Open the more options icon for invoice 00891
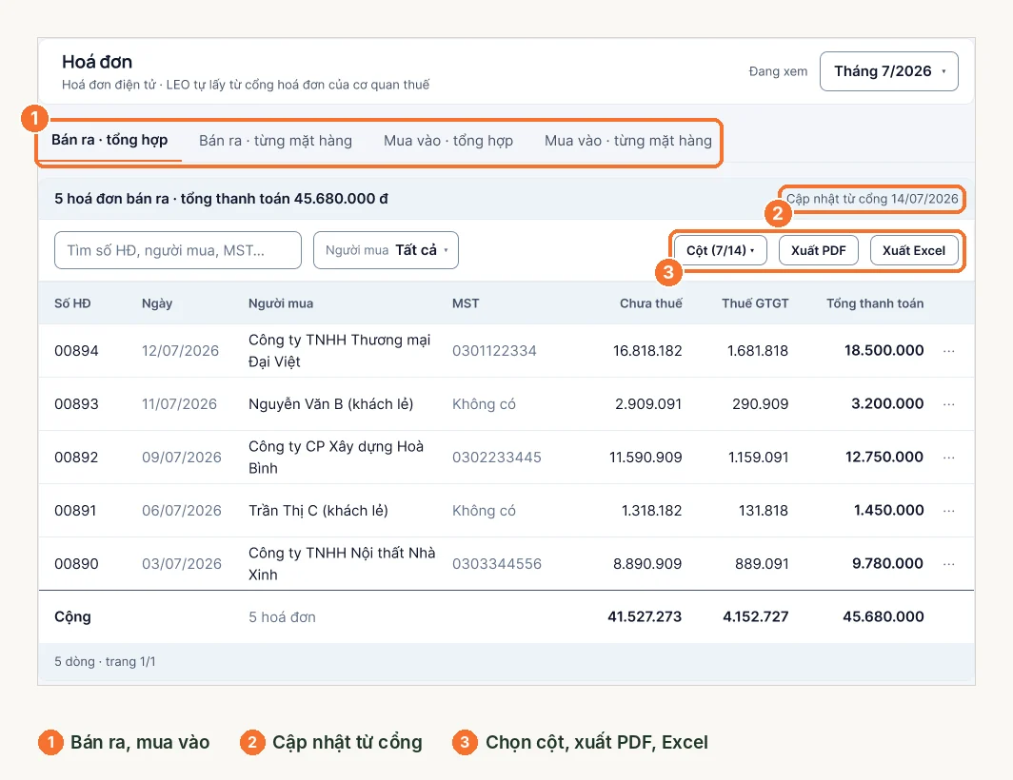 (948, 511)
